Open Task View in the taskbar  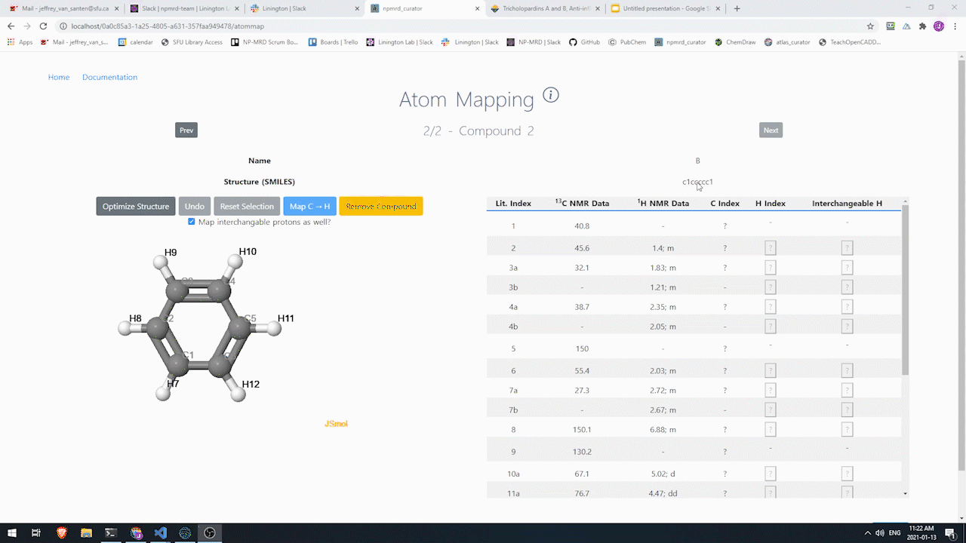click(x=36, y=532)
